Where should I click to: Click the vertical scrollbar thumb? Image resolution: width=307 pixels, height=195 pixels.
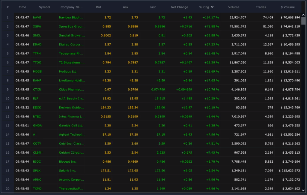[303, 21]
